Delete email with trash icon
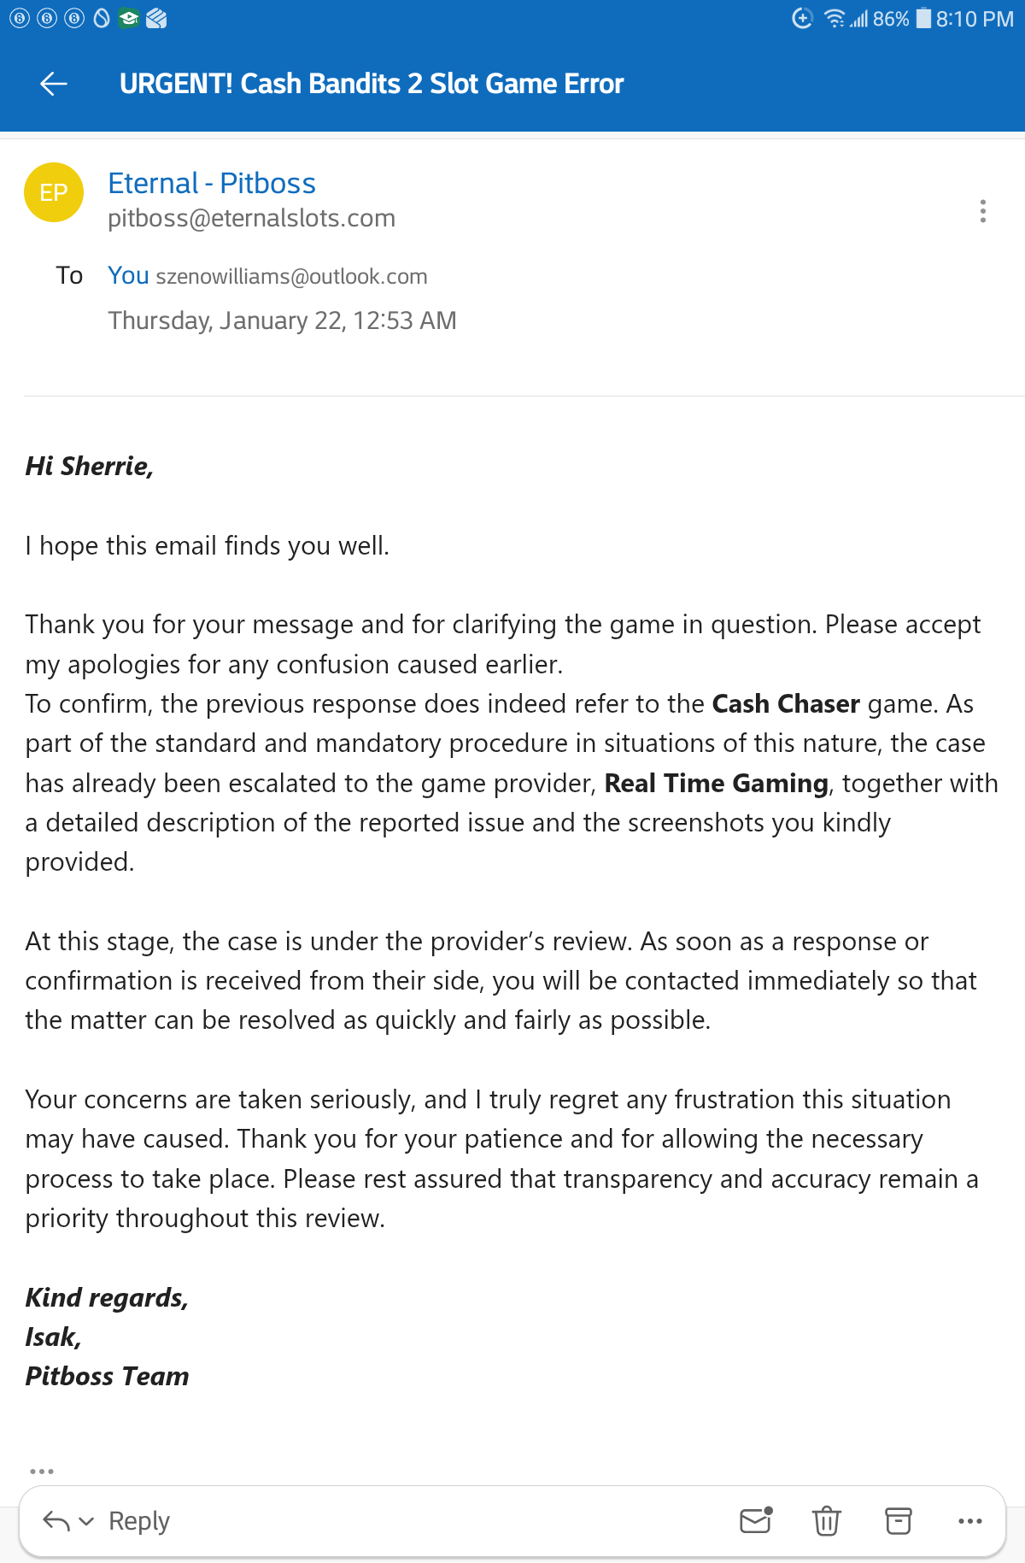 click(827, 1521)
